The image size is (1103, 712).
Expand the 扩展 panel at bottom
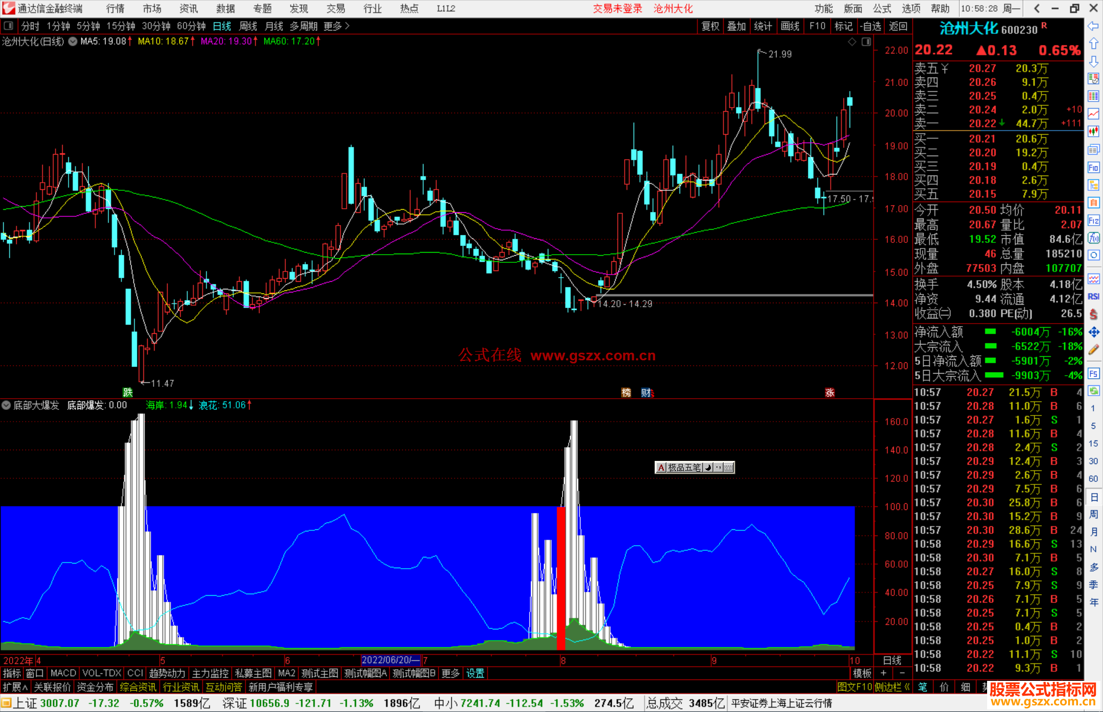(15, 687)
